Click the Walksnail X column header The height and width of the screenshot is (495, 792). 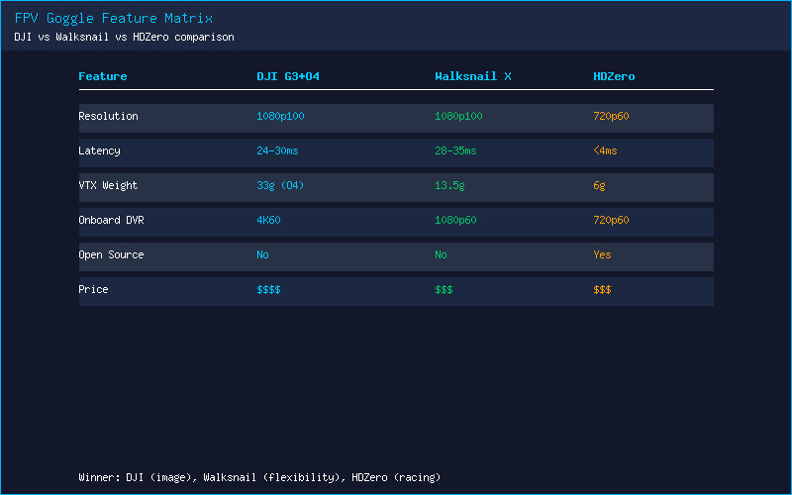473,76
